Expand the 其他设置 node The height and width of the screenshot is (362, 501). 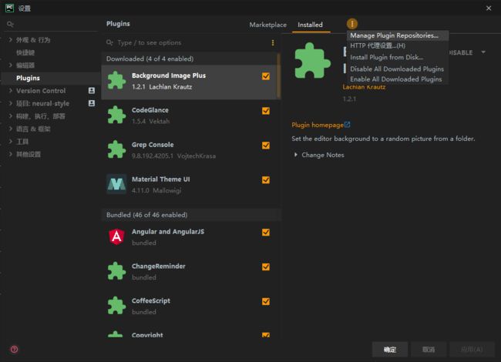11,154
